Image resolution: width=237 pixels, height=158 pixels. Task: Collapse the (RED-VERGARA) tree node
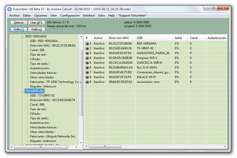coord(22,37)
